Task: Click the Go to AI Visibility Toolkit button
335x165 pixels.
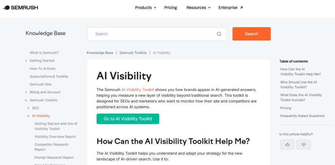Action: (x=128, y=119)
